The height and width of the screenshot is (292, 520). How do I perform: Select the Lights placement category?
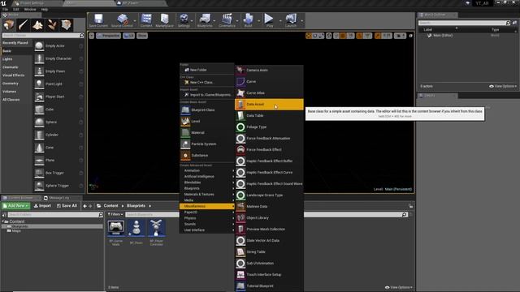tap(7, 59)
